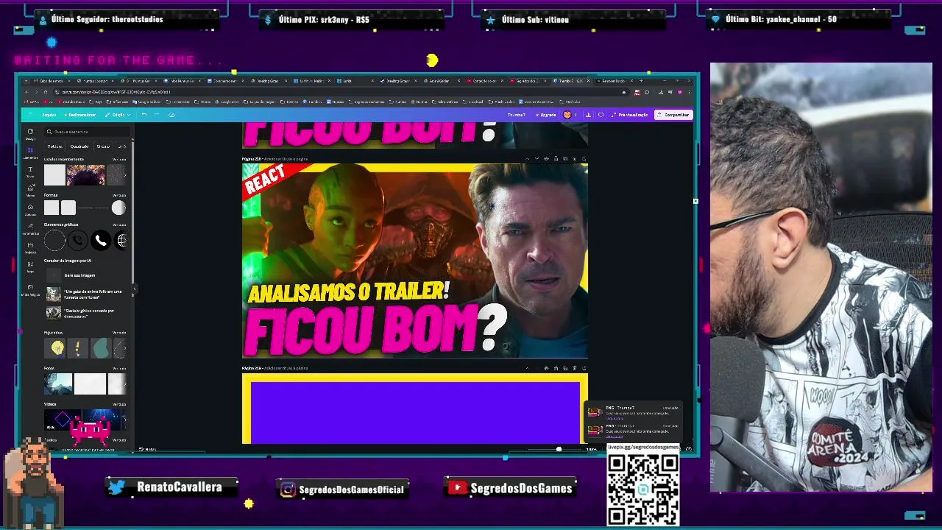942x530 pixels.
Task: Show more Figurinhas with right arrow
Action: click(x=124, y=348)
